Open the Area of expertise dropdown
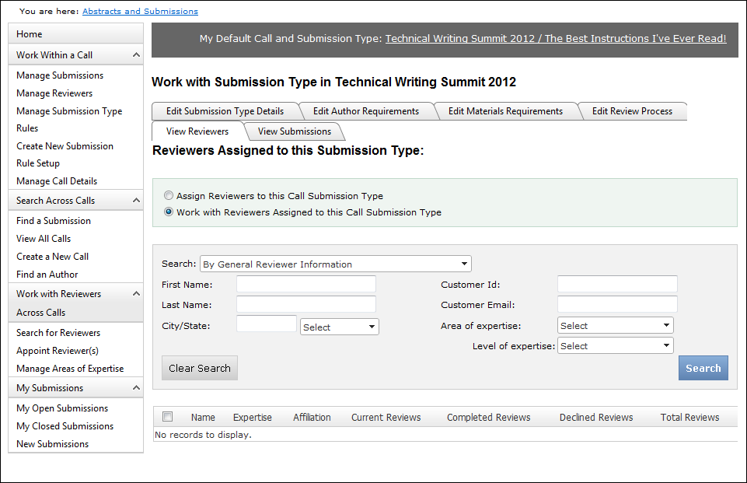This screenshot has height=483, width=747. 615,326
